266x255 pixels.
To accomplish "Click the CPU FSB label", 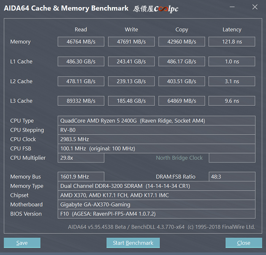I will [x=21, y=149].
